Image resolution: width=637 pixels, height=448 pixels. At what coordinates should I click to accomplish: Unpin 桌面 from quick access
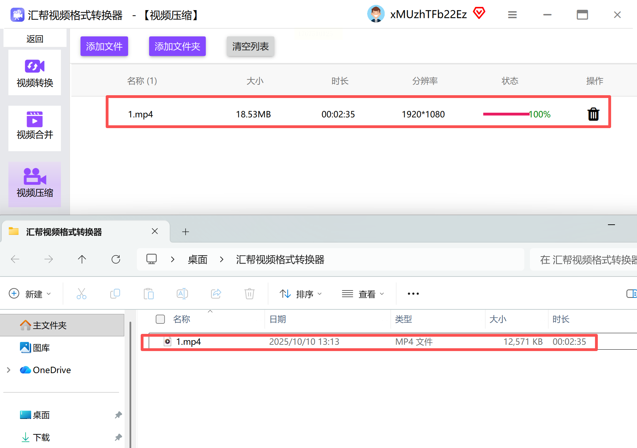coord(118,415)
